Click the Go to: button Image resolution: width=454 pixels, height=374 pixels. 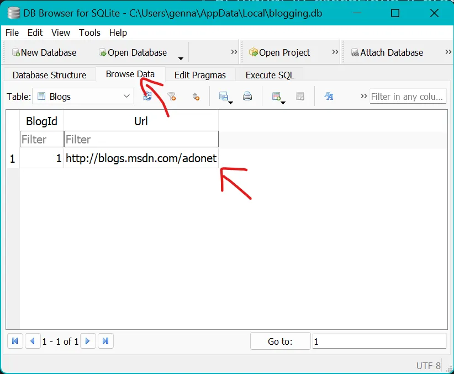(x=280, y=341)
